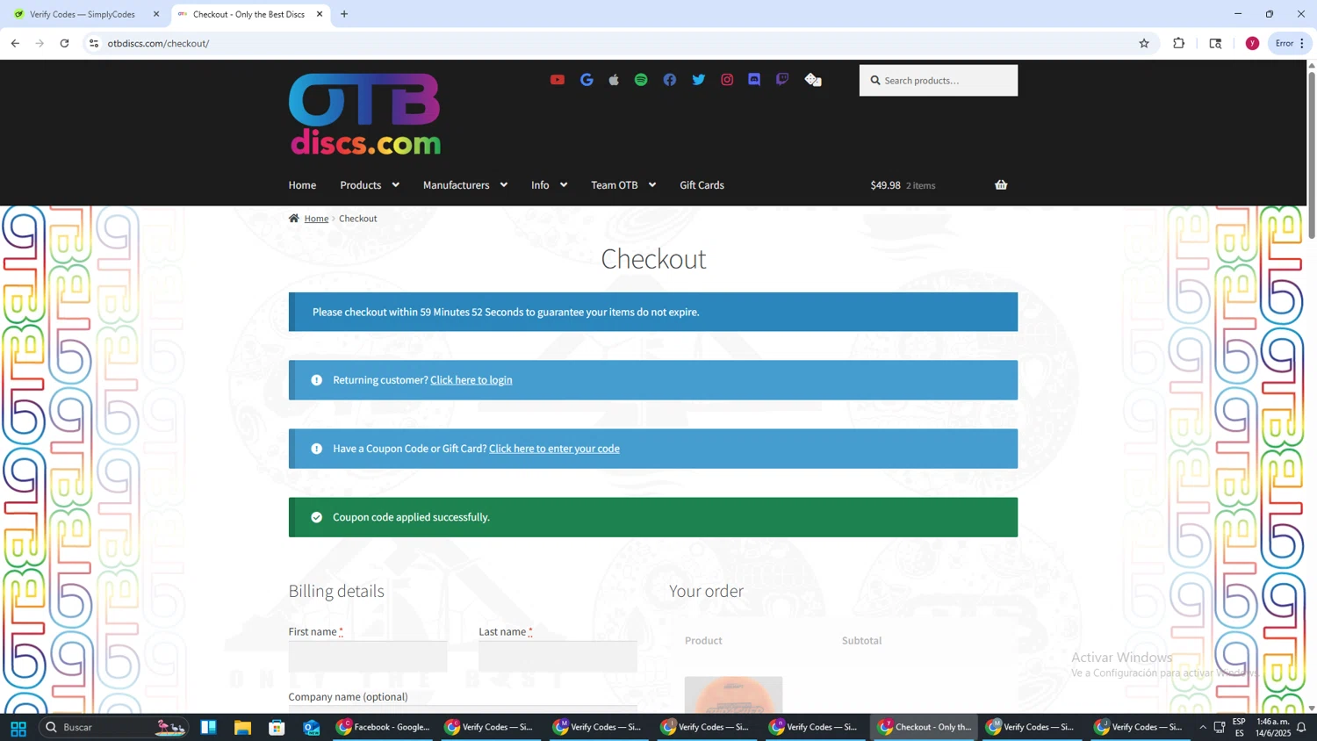Open cart total $49.98 link
This screenshot has width=1317, height=741.
(x=903, y=185)
